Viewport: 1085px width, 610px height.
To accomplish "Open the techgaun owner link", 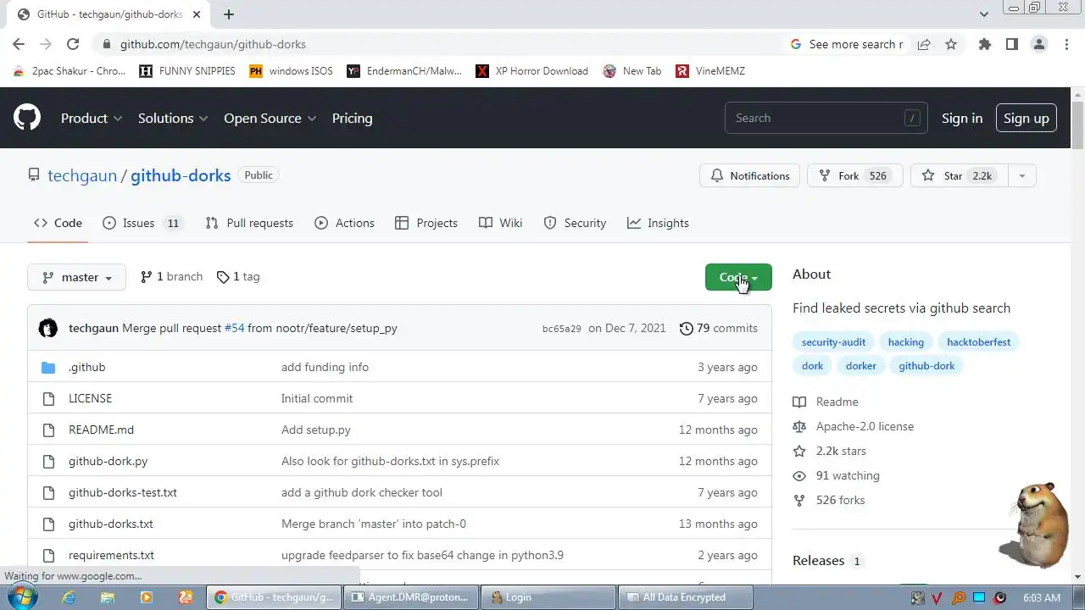I will click(x=82, y=175).
